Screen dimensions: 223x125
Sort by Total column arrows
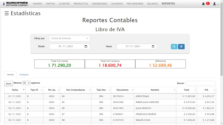coord(195,90)
